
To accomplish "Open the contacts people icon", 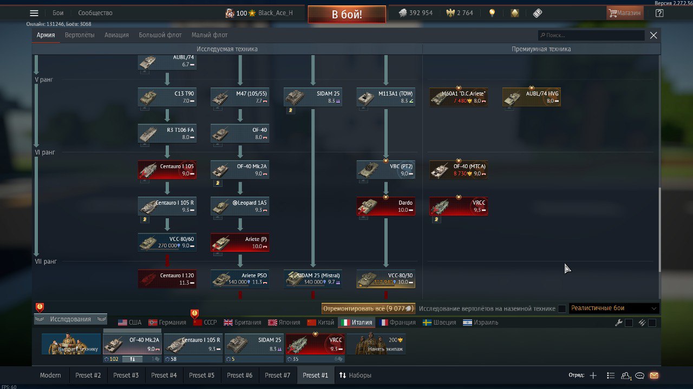I will click(626, 375).
